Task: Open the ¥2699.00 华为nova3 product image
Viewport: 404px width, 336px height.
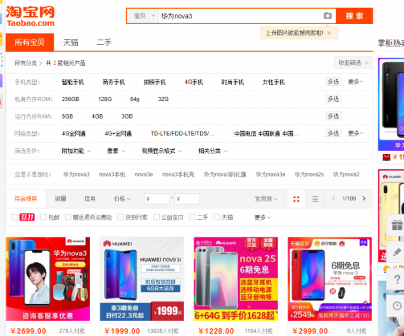Action: click(48, 279)
